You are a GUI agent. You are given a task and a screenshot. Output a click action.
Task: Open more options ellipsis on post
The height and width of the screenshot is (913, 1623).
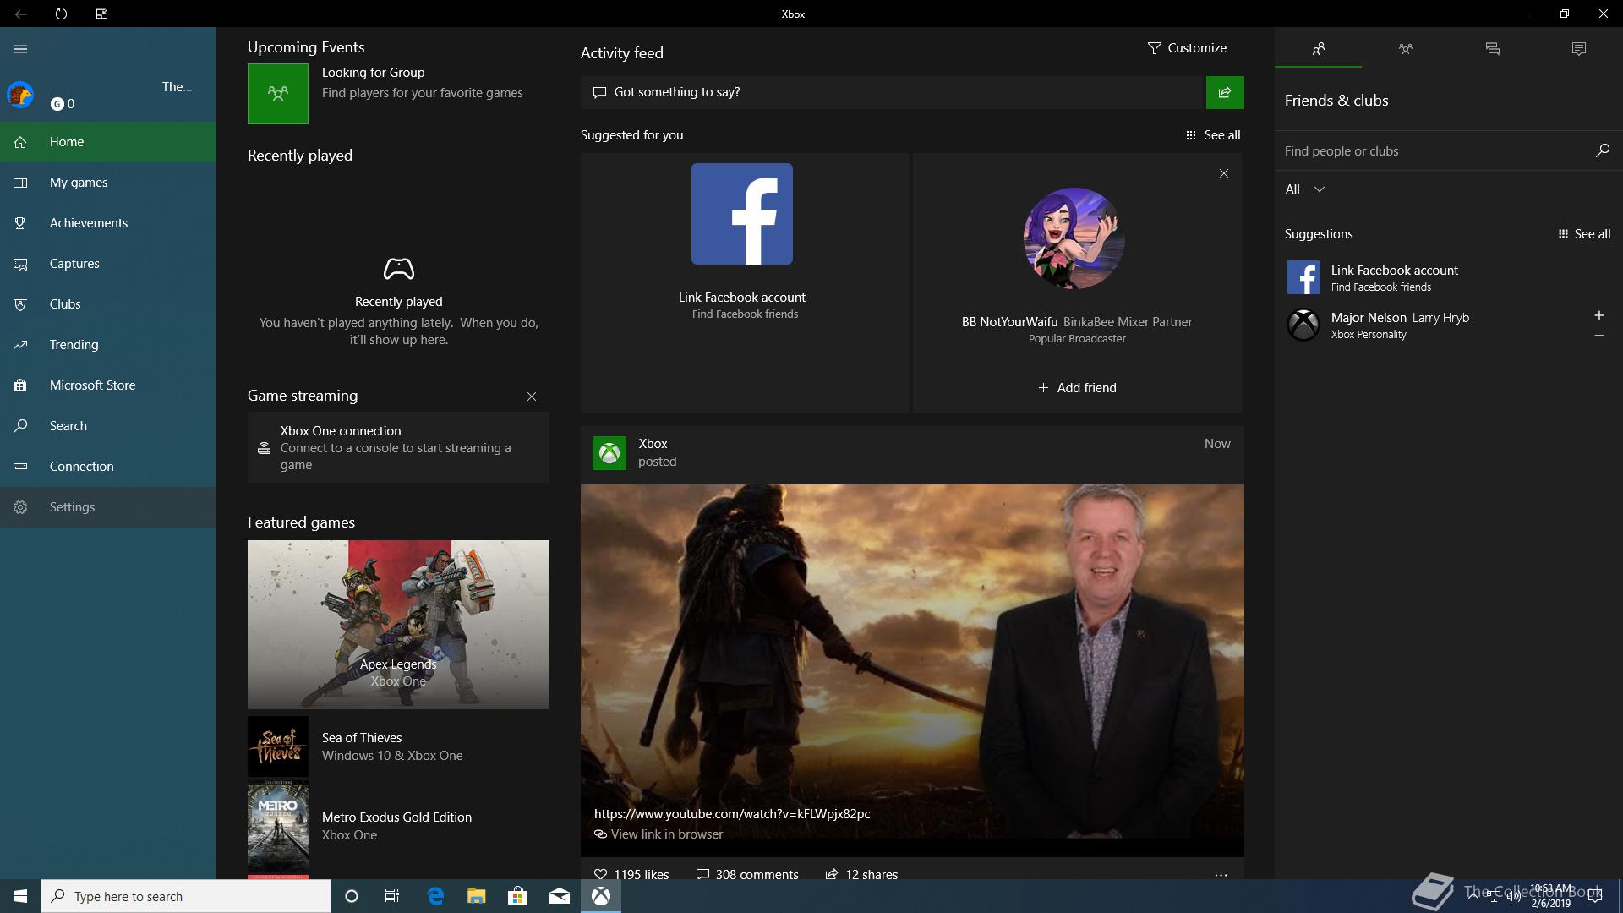pos(1221,875)
